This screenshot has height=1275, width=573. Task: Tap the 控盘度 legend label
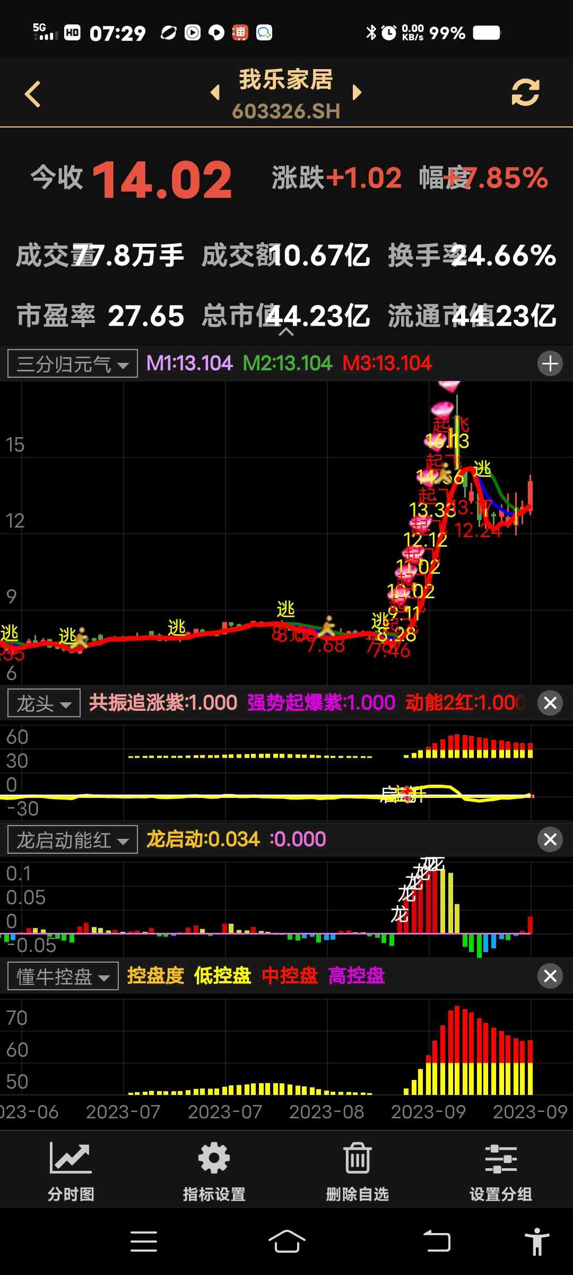click(x=155, y=976)
